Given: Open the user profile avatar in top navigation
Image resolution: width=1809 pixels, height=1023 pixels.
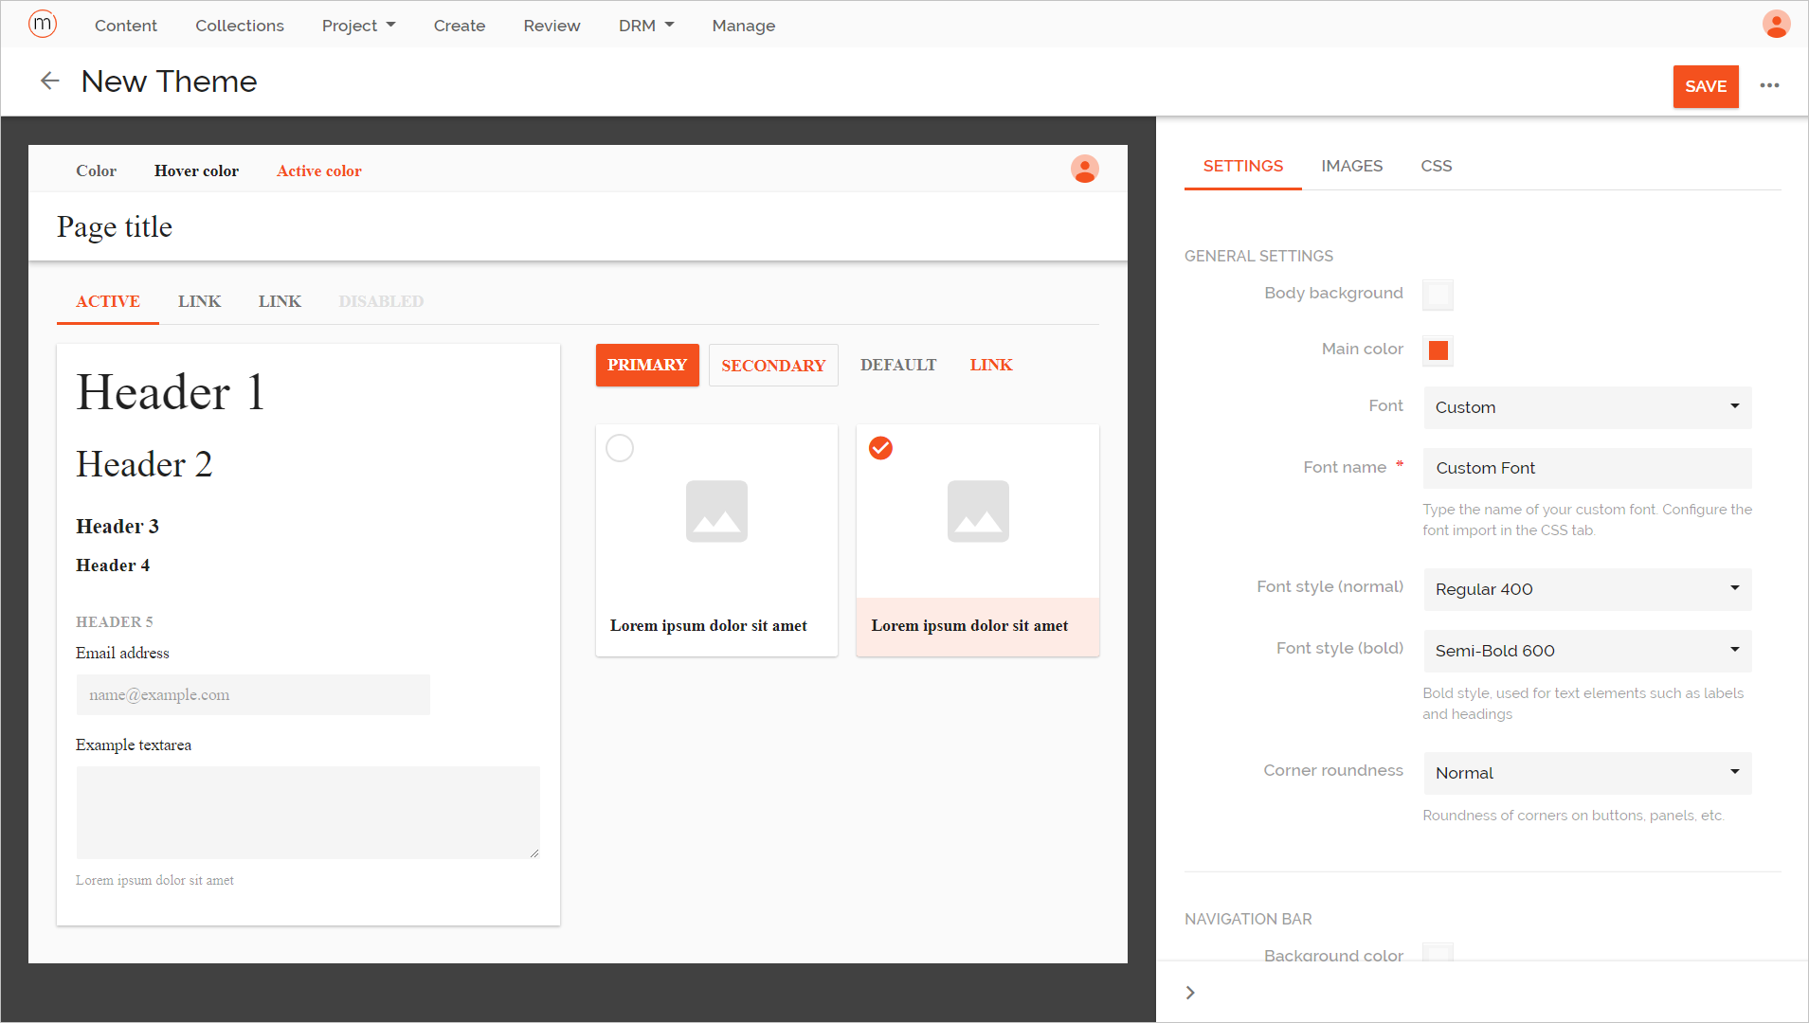Looking at the screenshot, I should pos(1776,25).
